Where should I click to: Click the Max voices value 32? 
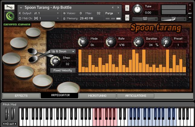[98, 13]
